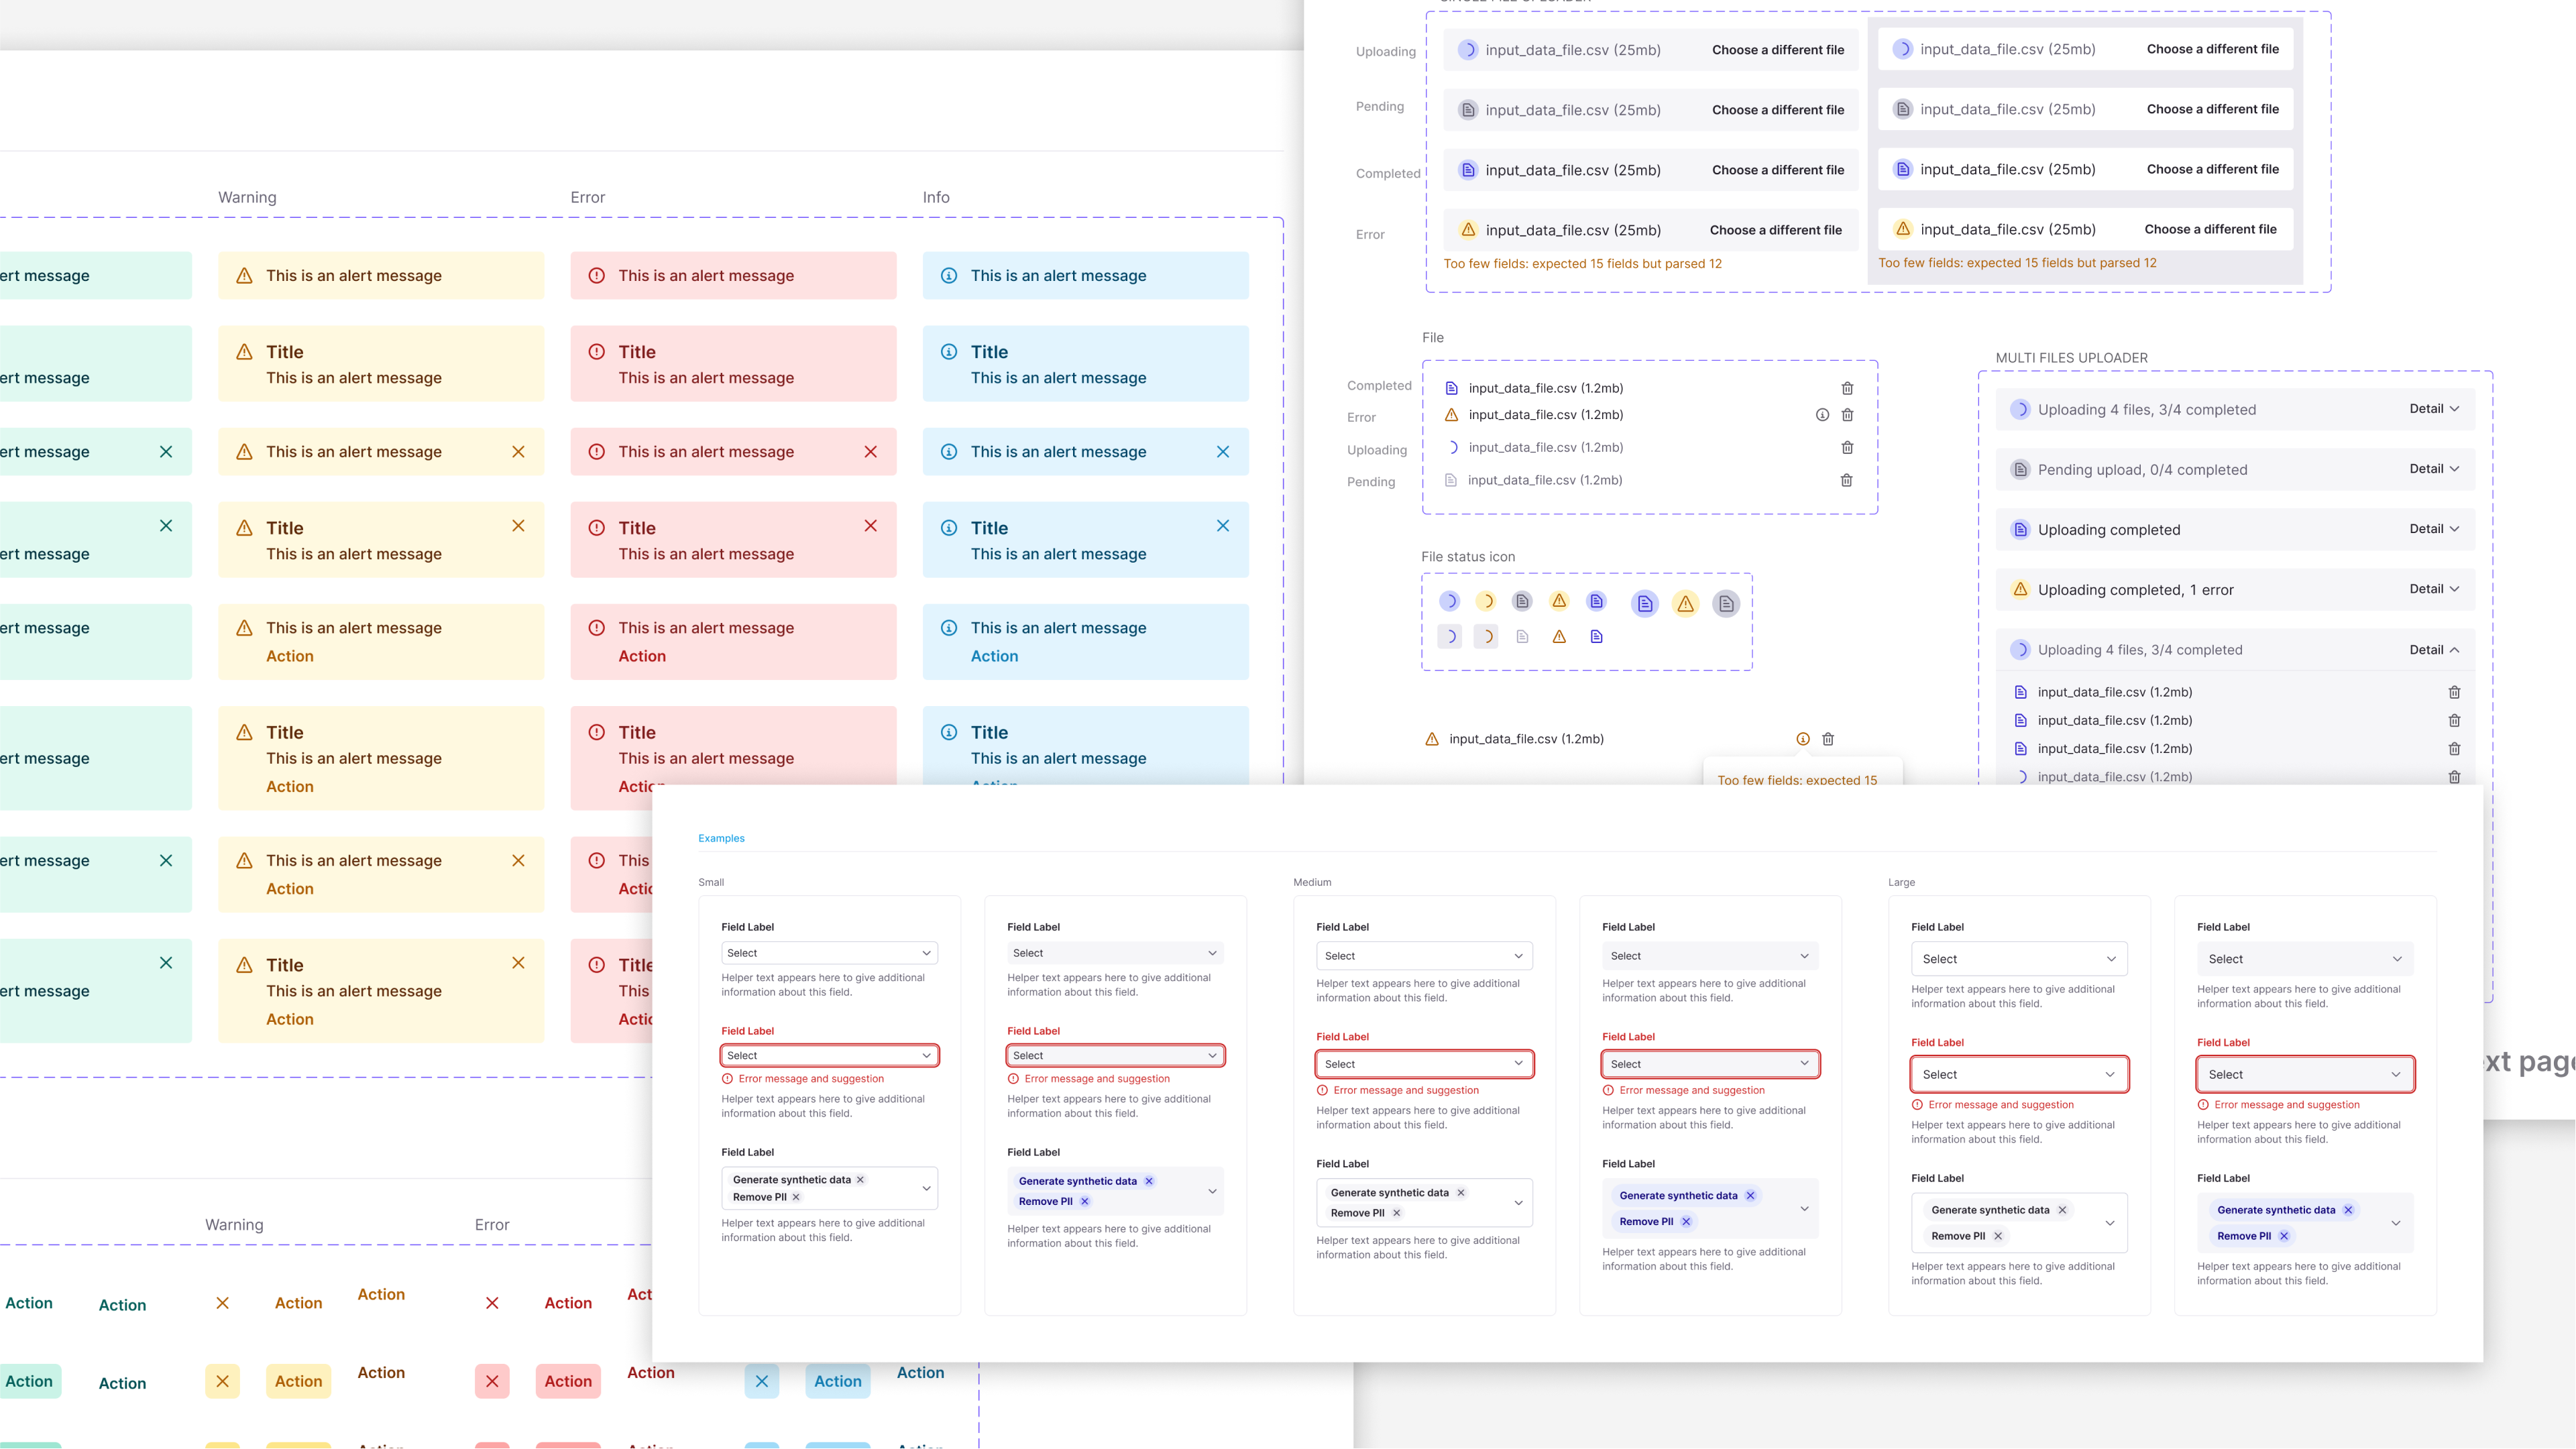Screen dimensions: 2576x1449
Task: Collapse Detail of expanded uploading row
Action: 2433,650
